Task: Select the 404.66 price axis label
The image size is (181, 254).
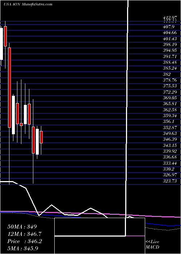Action: tap(170, 32)
